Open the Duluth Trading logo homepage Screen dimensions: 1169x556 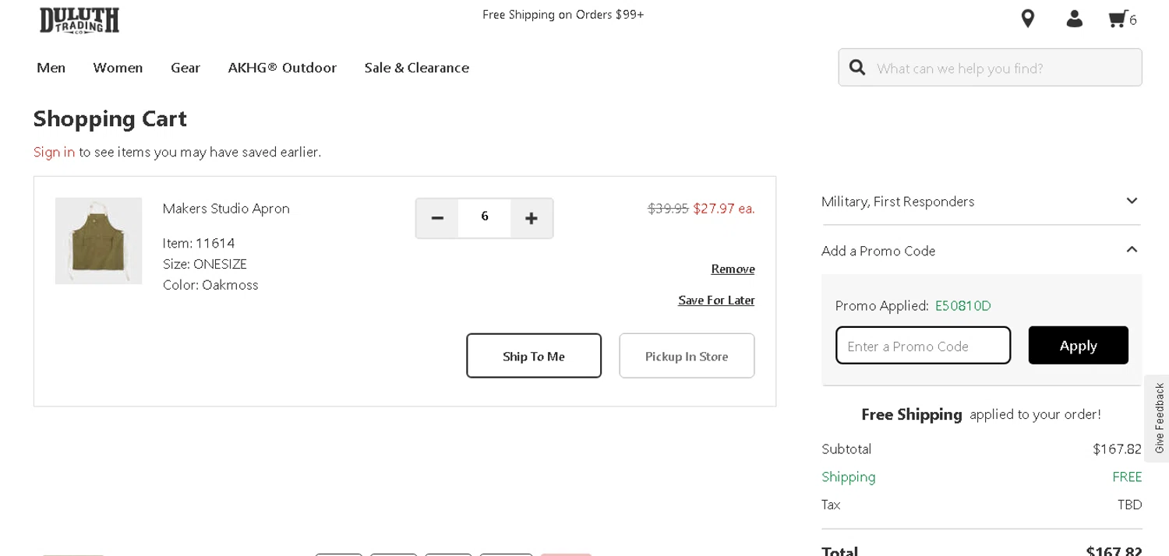[x=79, y=20]
